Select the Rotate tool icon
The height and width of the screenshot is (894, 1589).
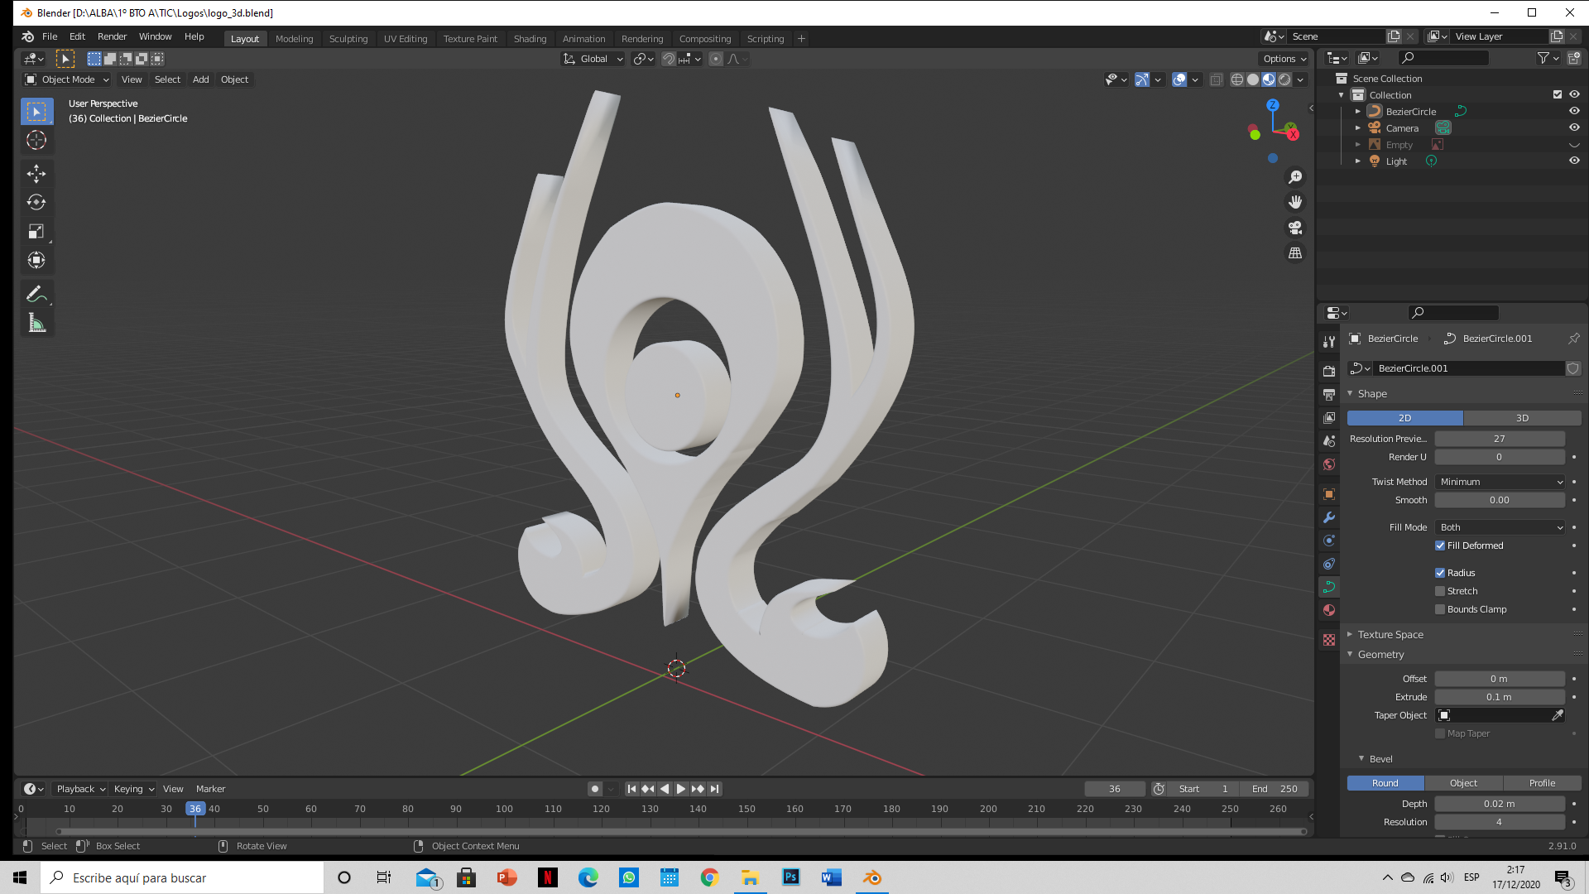tap(36, 202)
